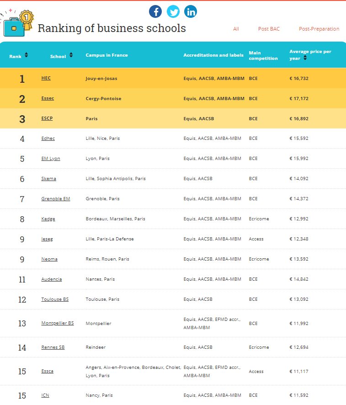The width and height of the screenshot is (346, 405).
Task: Click campus cell Cergy-Pontoise
Action: [x=104, y=99]
